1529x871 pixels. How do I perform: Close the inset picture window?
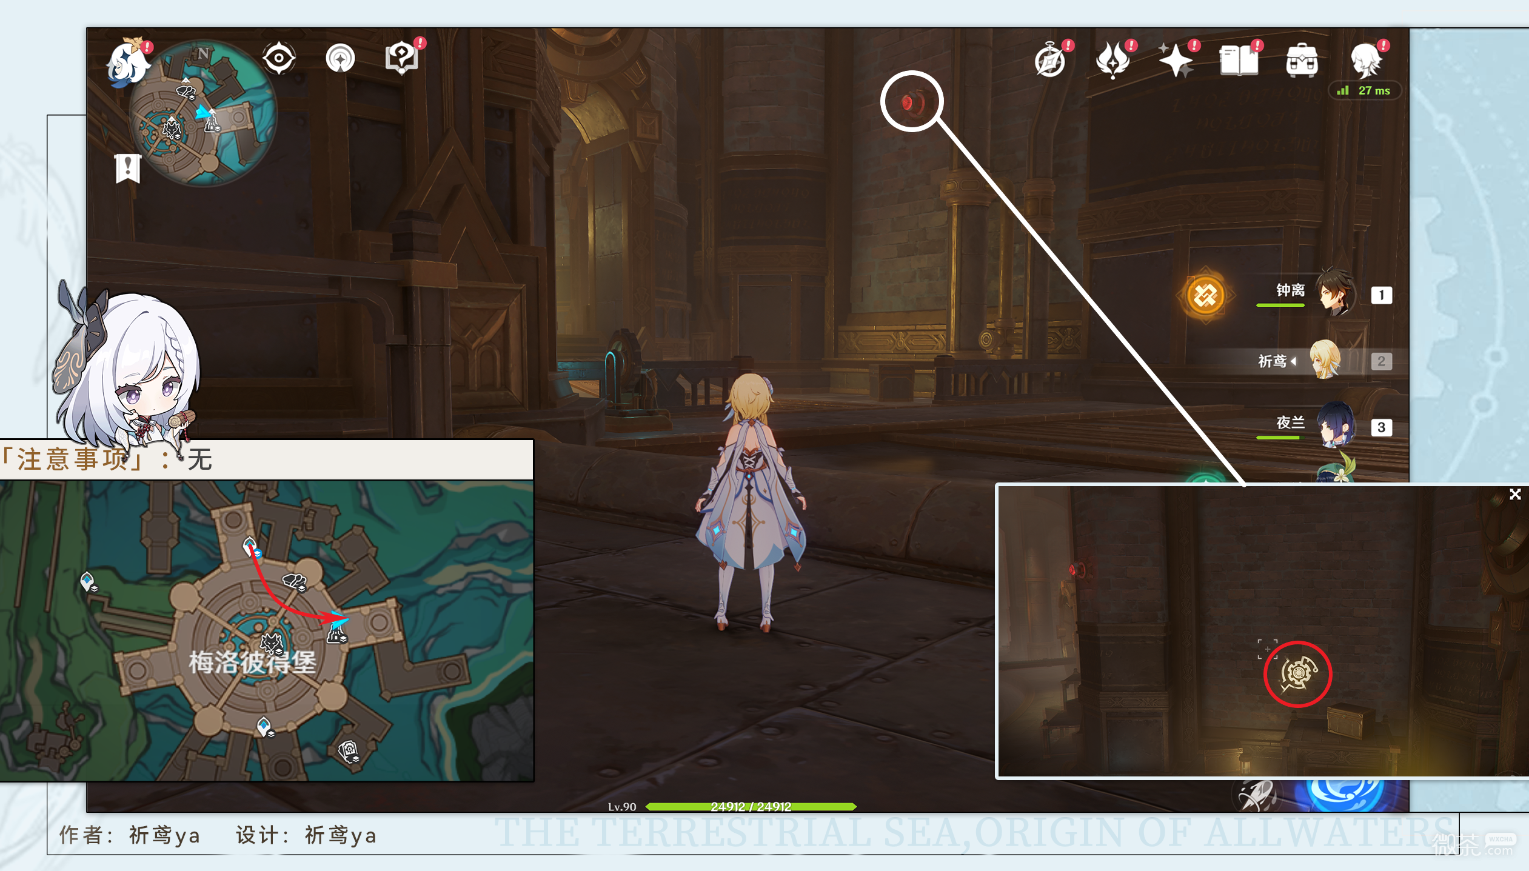[x=1515, y=494]
